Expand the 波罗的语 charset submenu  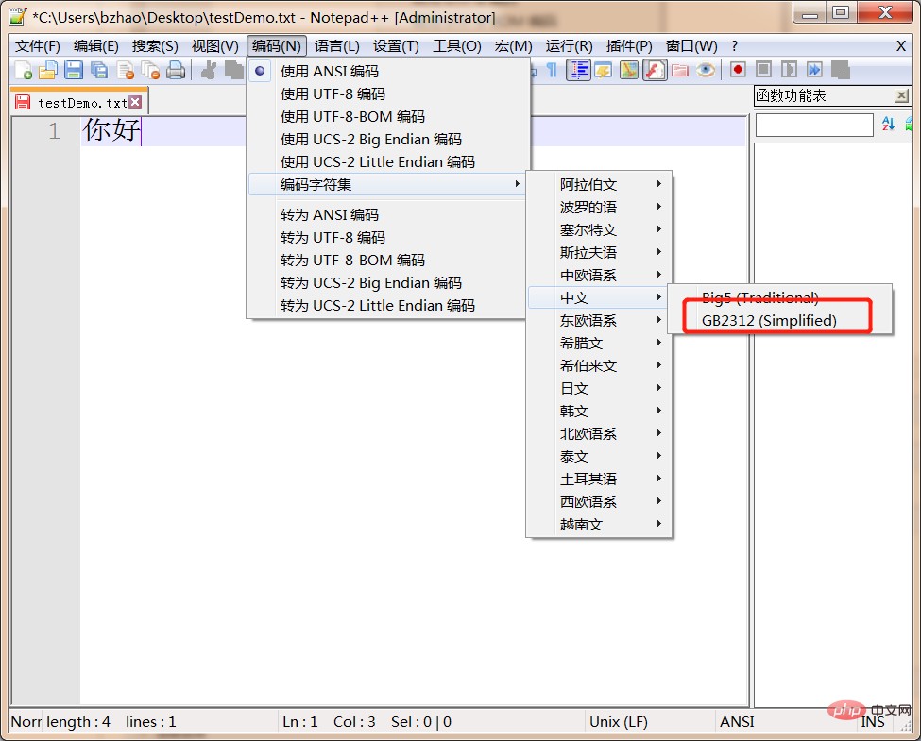pos(599,208)
